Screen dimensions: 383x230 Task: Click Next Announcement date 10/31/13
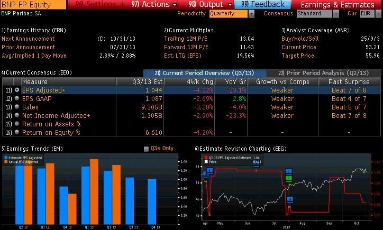tap(123, 39)
